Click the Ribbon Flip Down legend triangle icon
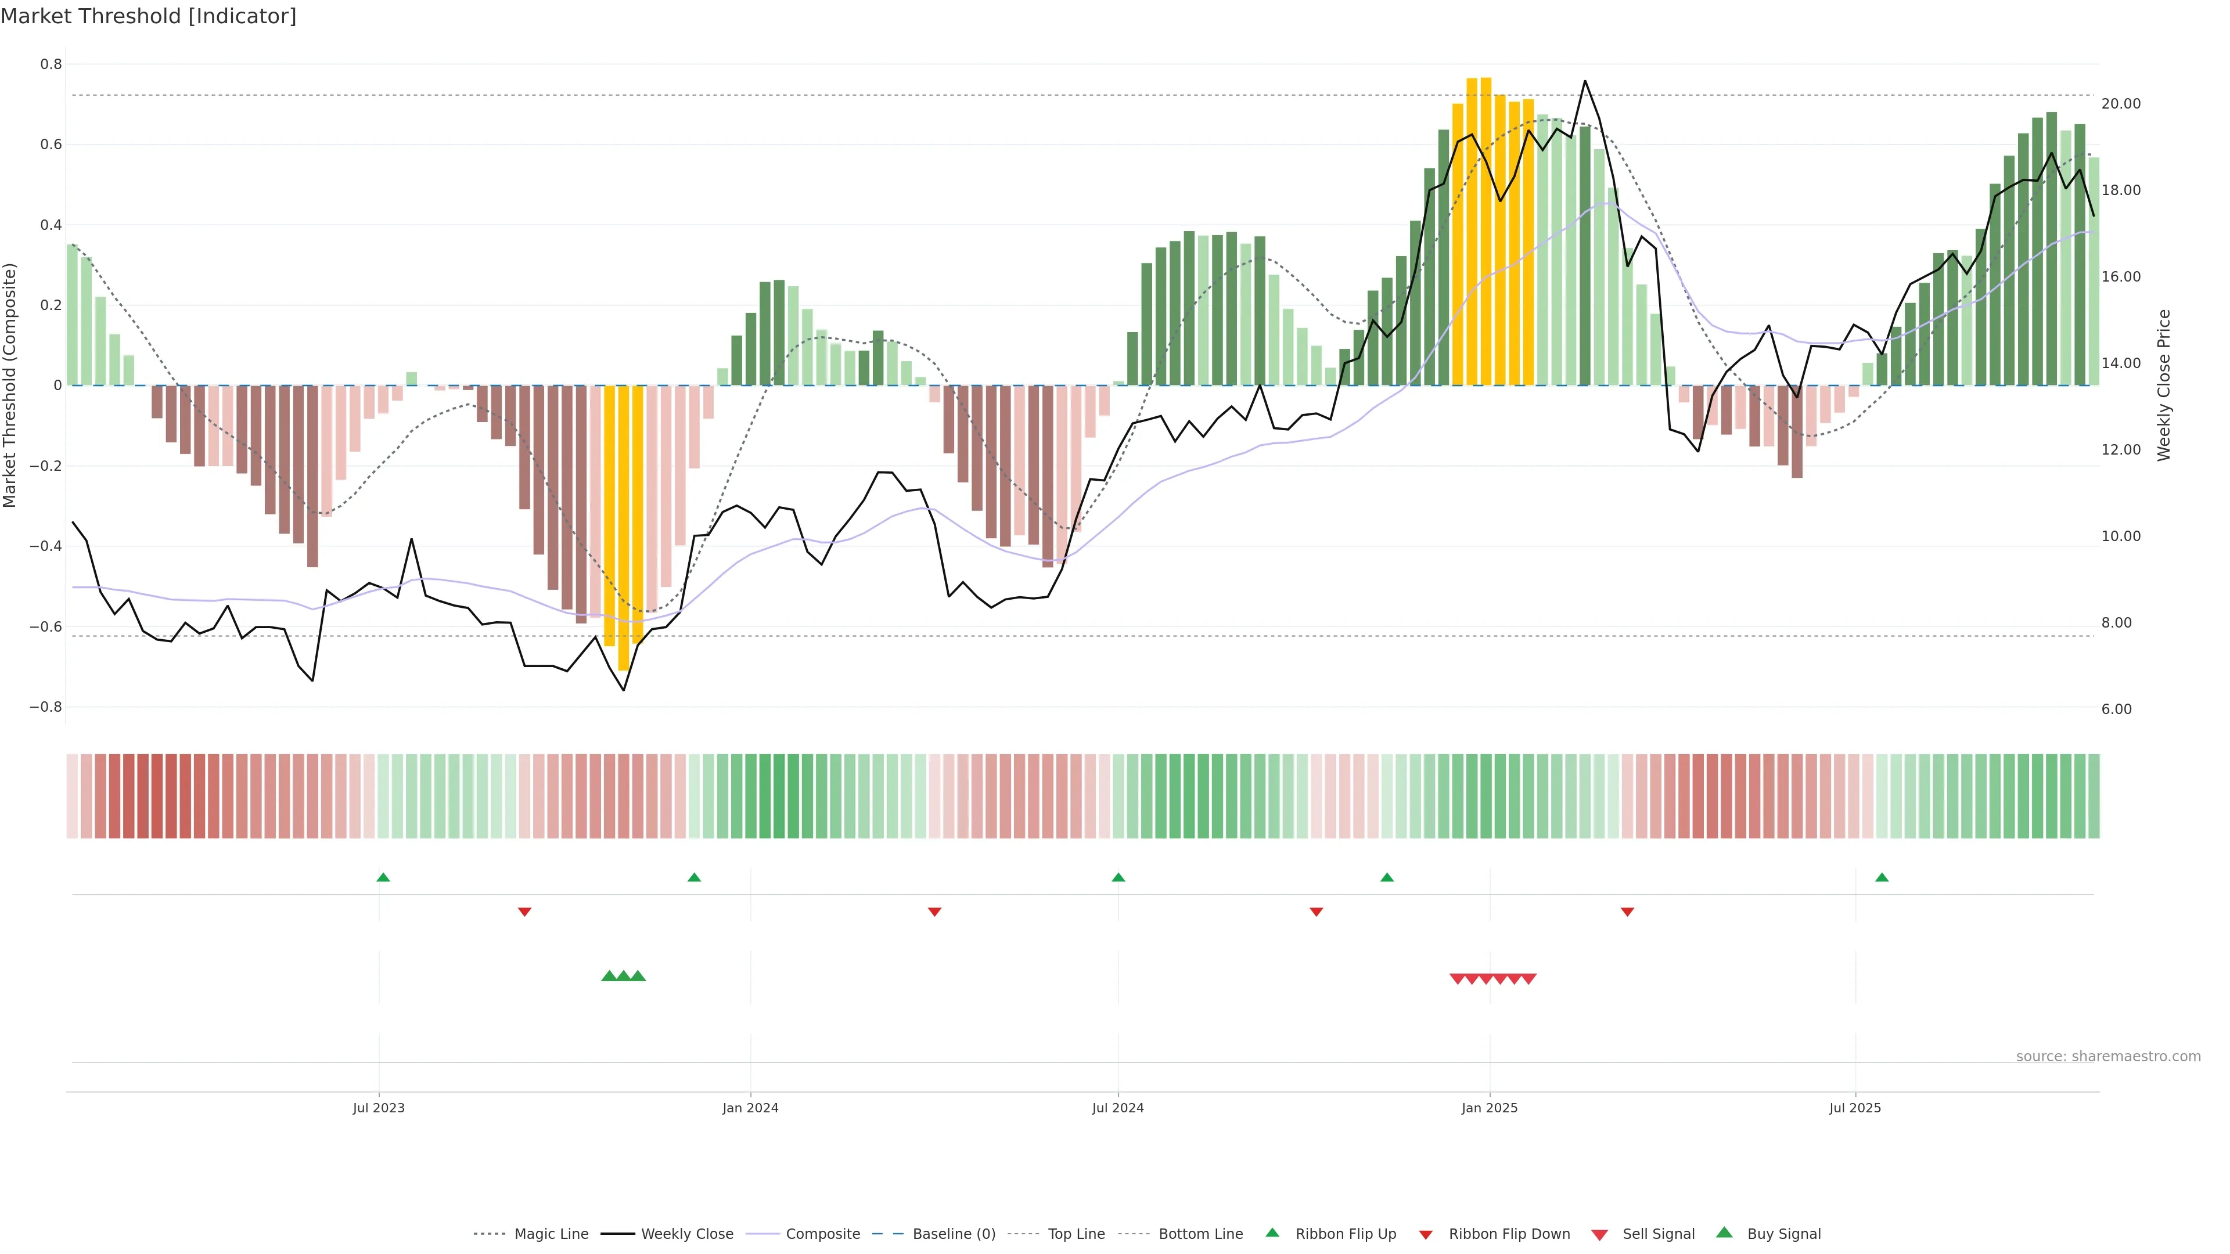 1426,1235
